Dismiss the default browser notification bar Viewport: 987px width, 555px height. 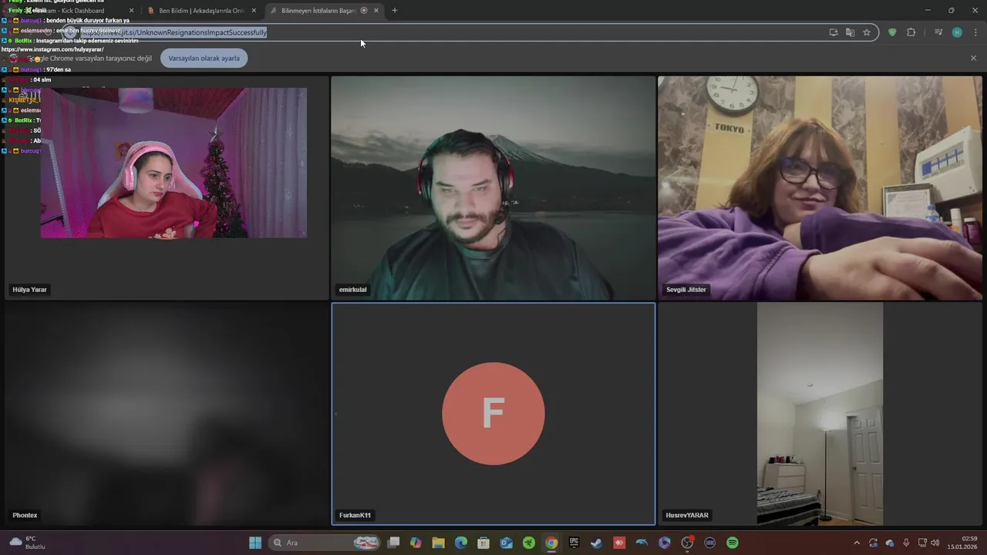pyautogui.click(x=973, y=59)
